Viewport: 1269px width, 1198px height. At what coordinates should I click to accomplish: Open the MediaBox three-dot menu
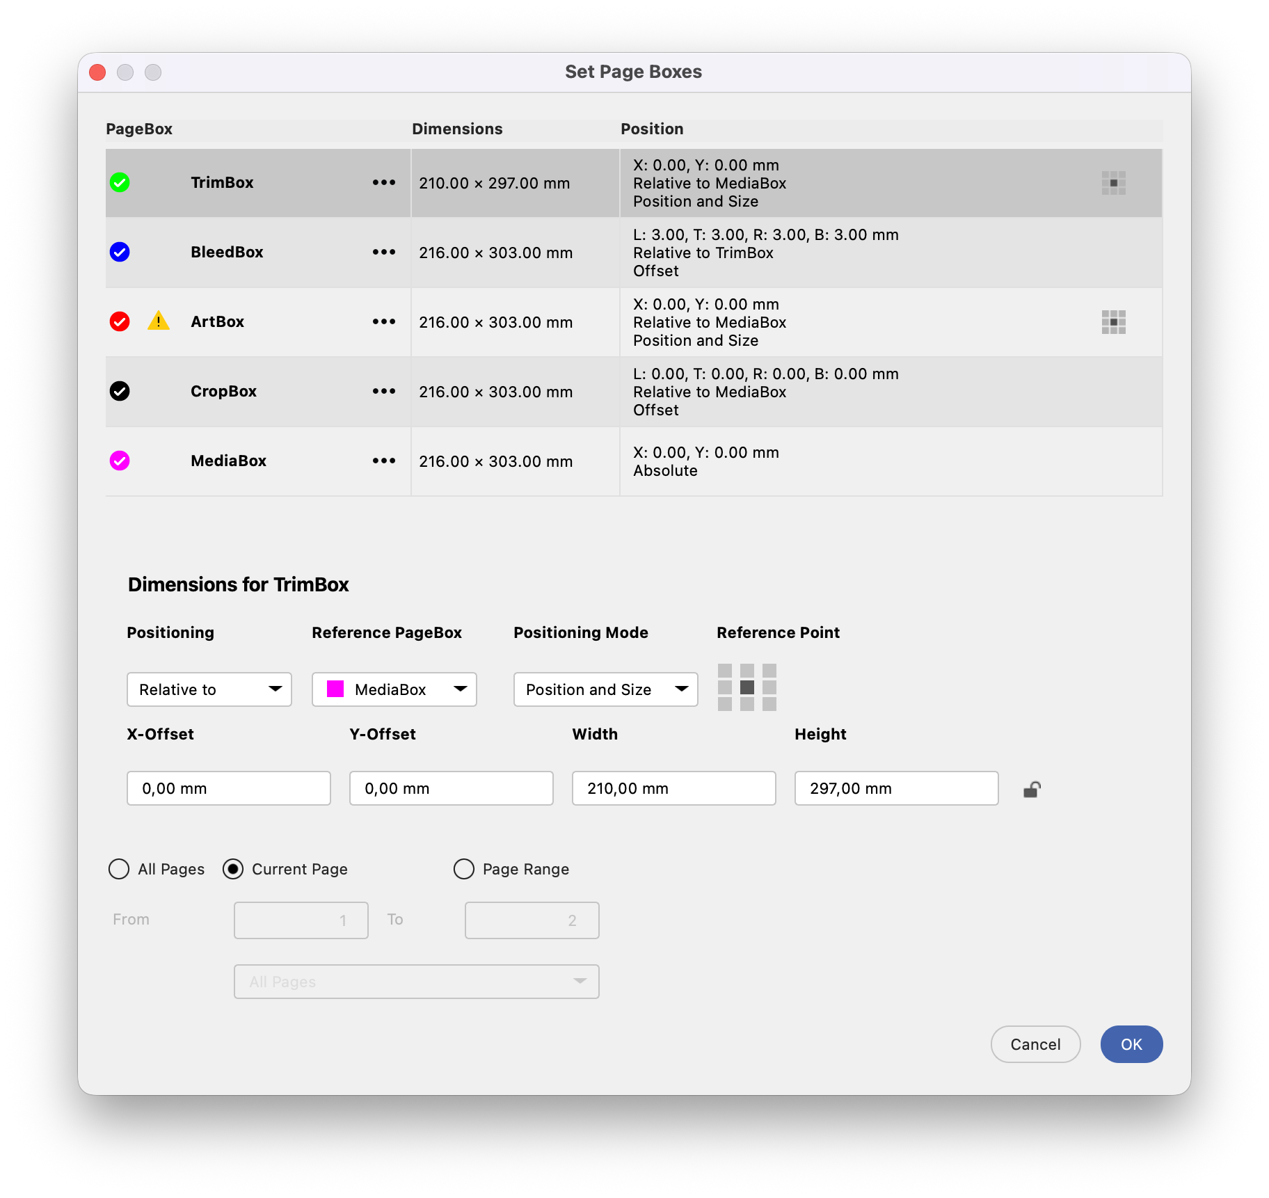click(384, 461)
